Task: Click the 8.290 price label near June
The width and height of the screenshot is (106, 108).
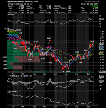Action: click(x=50, y=63)
